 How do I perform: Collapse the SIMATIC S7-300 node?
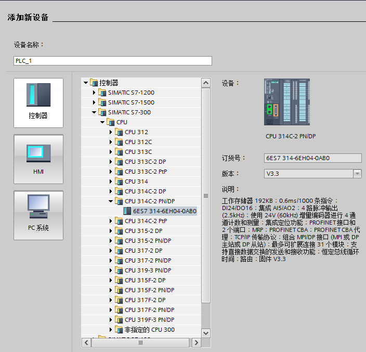[x=94, y=112]
